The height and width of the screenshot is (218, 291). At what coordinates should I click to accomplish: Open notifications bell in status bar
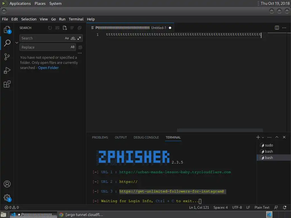[x=284, y=207]
